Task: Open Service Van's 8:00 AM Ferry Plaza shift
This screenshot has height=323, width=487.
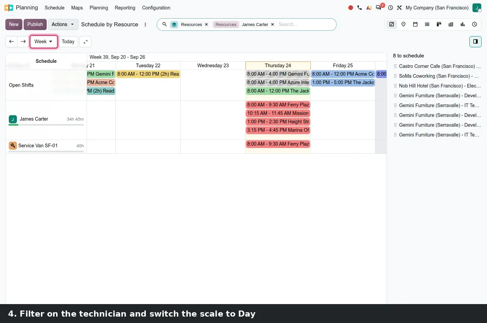Action: pos(278,144)
